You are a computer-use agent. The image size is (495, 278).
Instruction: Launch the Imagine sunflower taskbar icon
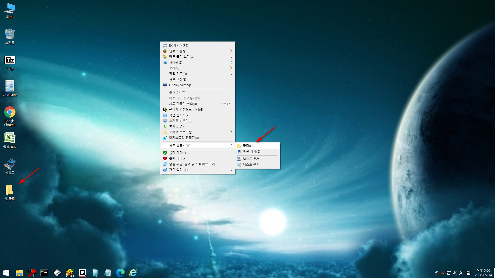click(x=70, y=273)
